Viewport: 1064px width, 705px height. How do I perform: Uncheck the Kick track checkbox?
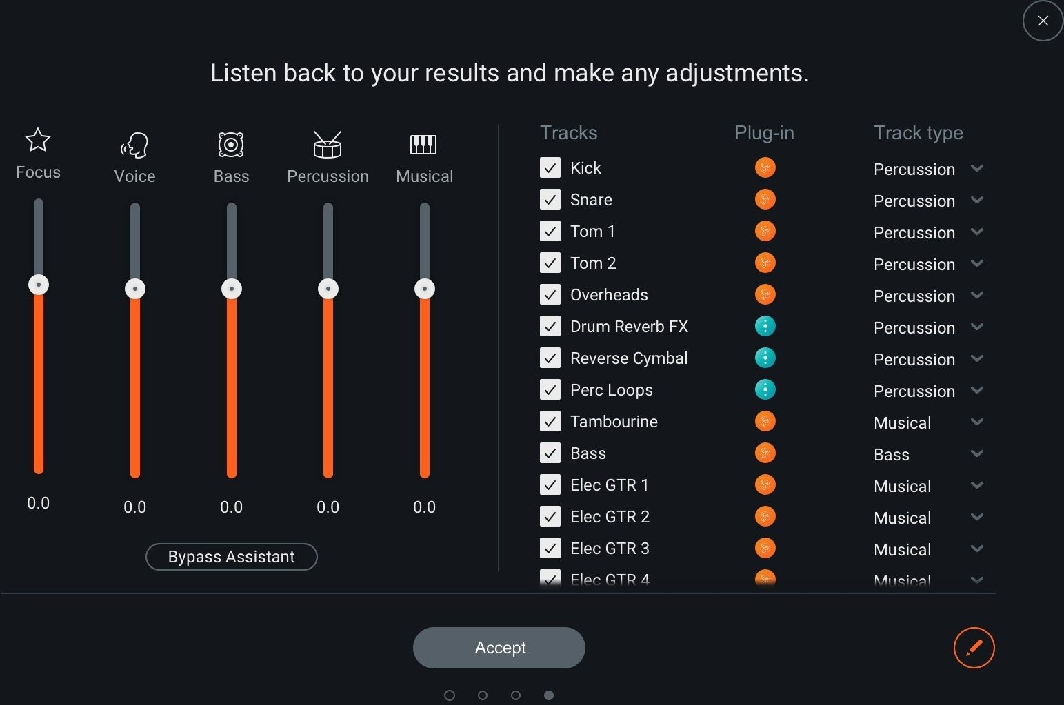(550, 167)
